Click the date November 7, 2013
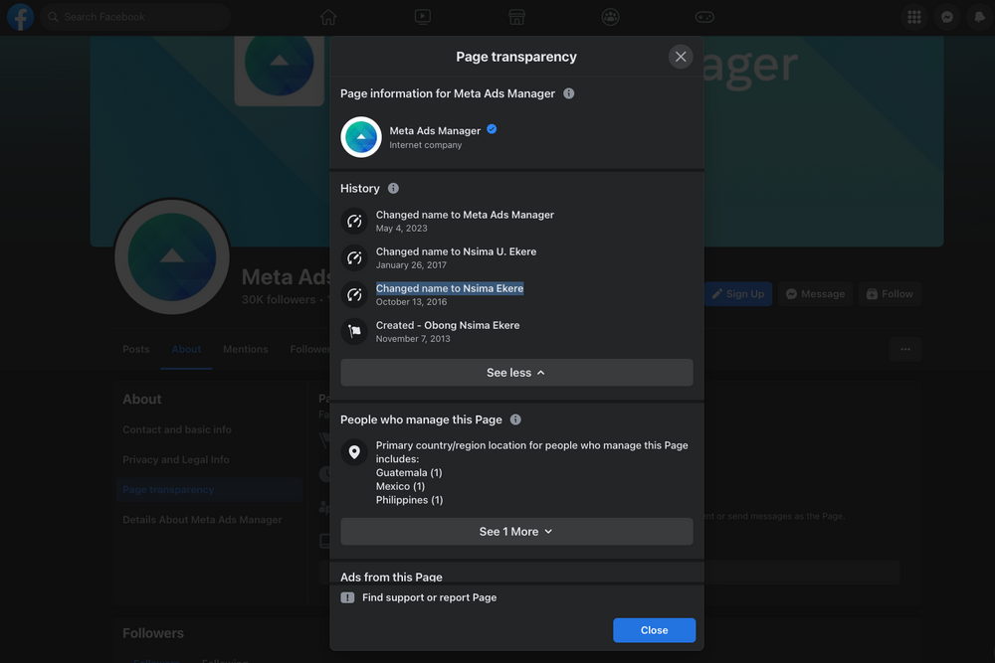995x663 pixels. pos(413,339)
